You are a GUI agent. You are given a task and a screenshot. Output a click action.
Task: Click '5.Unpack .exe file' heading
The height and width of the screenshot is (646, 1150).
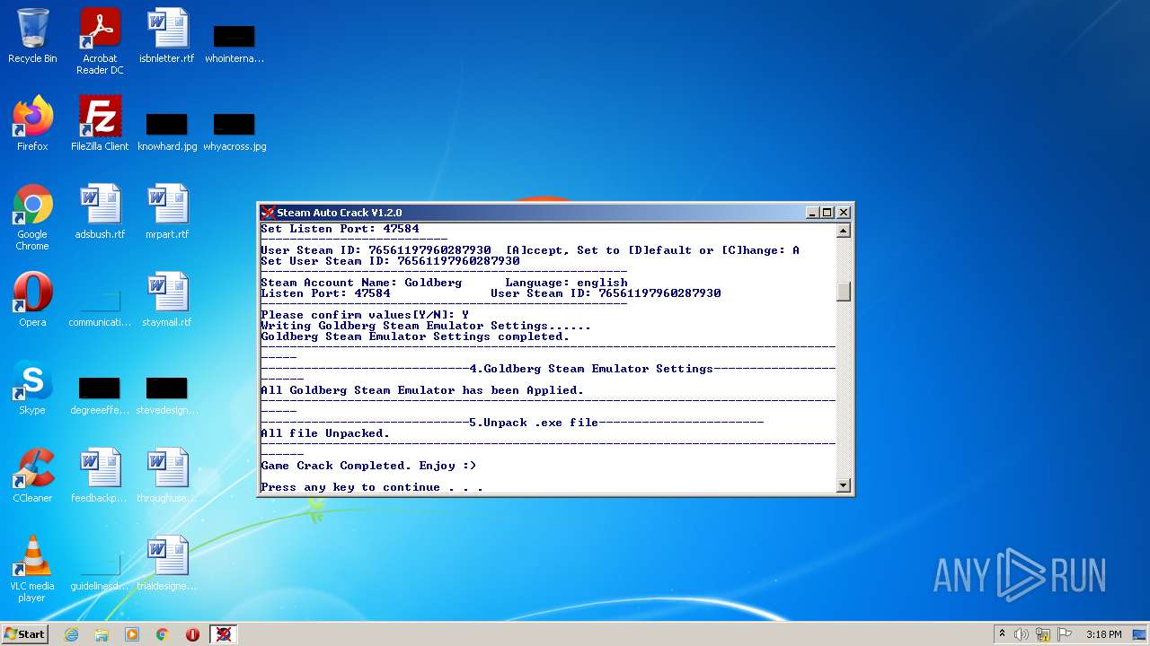(x=534, y=423)
